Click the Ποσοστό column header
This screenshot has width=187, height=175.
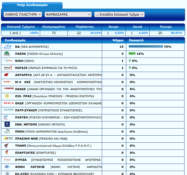pyautogui.click(x=136, y=40)
